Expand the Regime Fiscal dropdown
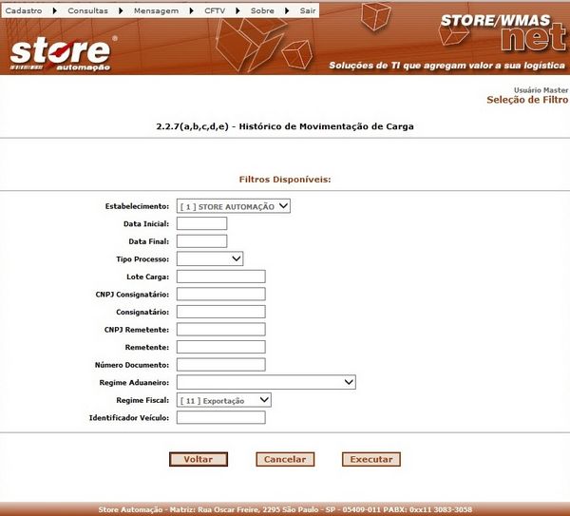570x516 pixels. point(224,400)
